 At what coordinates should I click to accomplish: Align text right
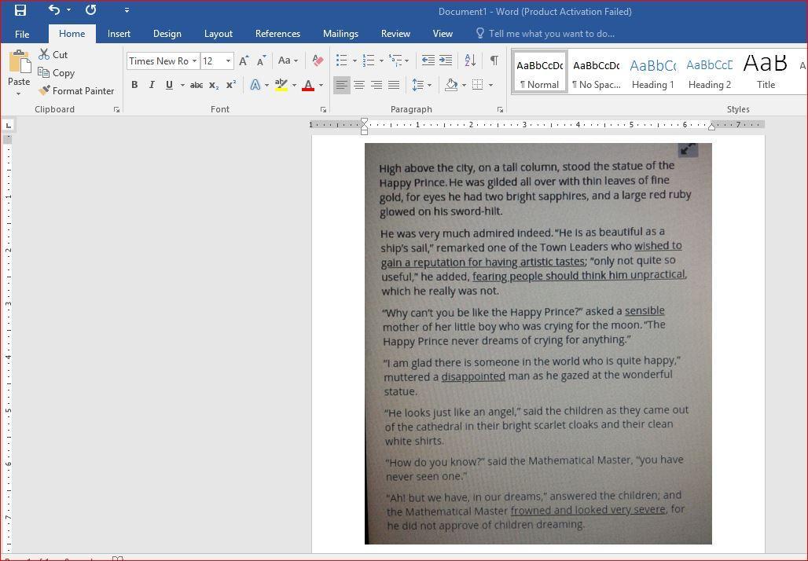point(376,85)
